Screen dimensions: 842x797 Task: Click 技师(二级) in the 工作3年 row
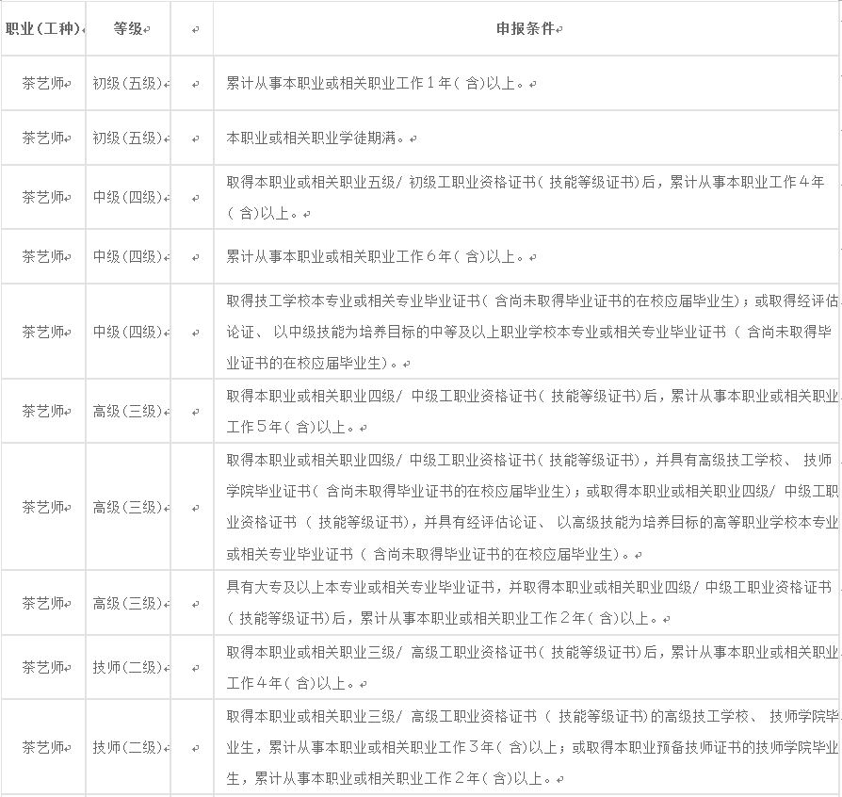point(128,747)
